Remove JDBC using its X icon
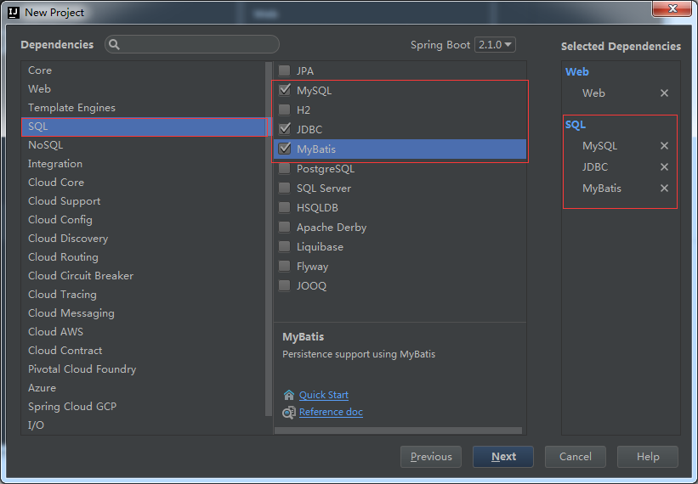This screenshot has width=698, height=484. tap(664, 167)
